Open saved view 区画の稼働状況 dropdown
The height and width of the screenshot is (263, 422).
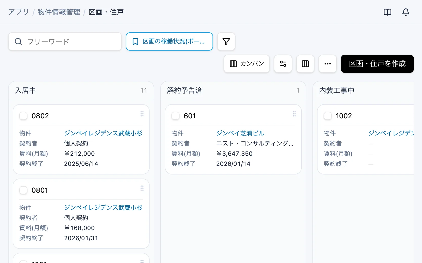(169, 41)
